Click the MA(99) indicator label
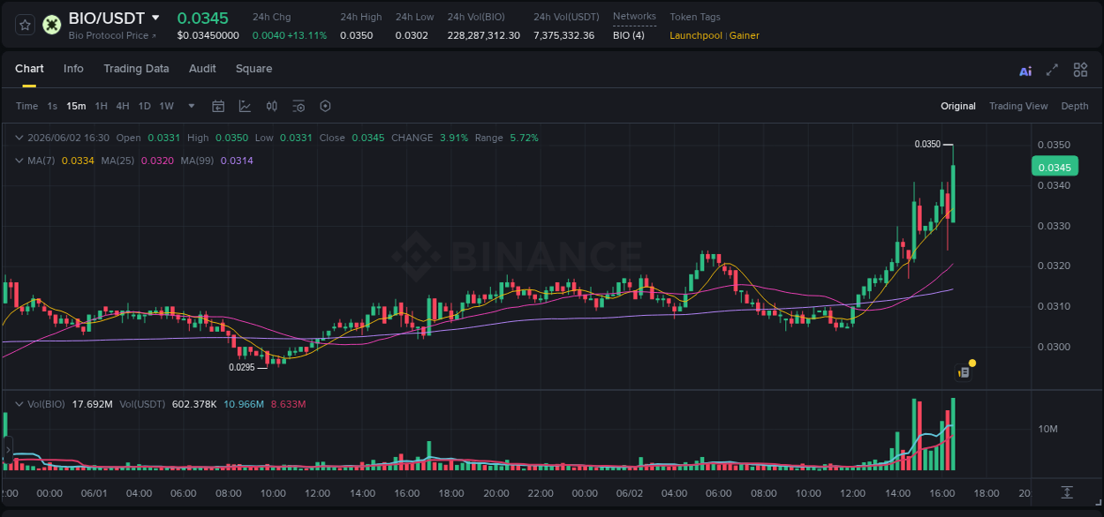Viewport: 1104px width, 517px height. tap(198, 161)
